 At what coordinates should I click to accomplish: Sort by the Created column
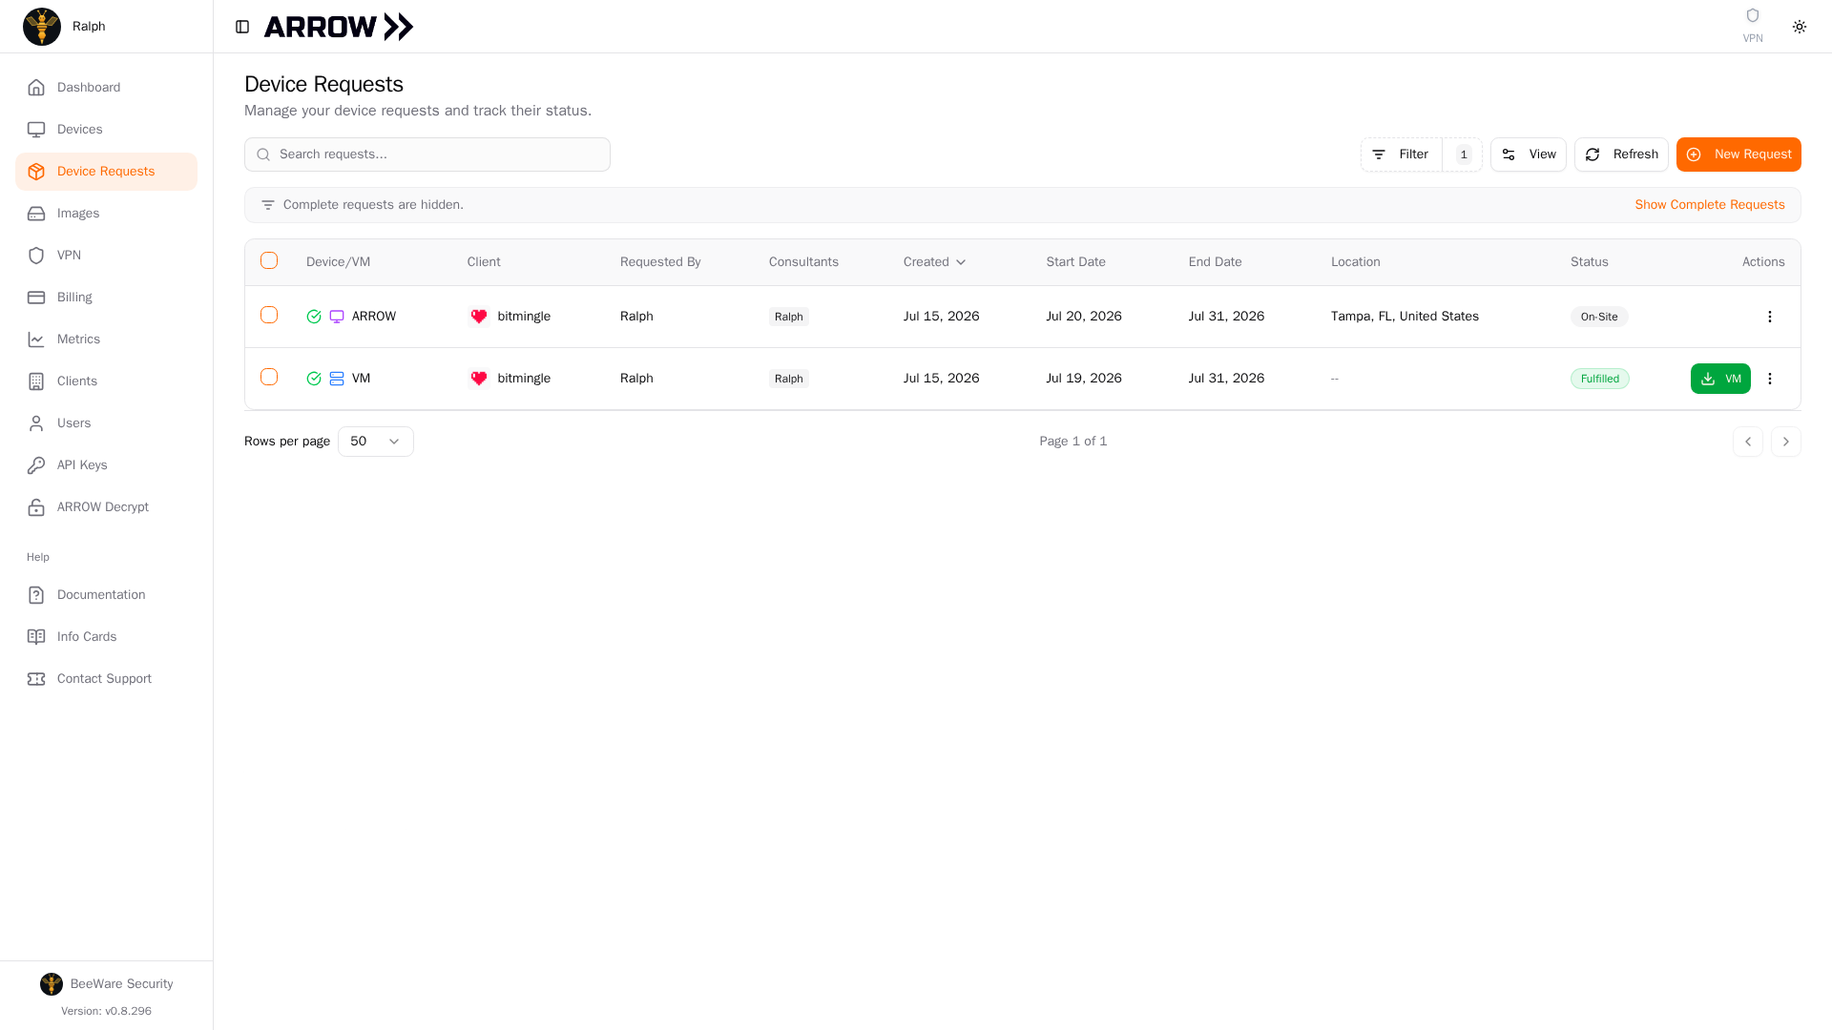(x=934, y=262)
